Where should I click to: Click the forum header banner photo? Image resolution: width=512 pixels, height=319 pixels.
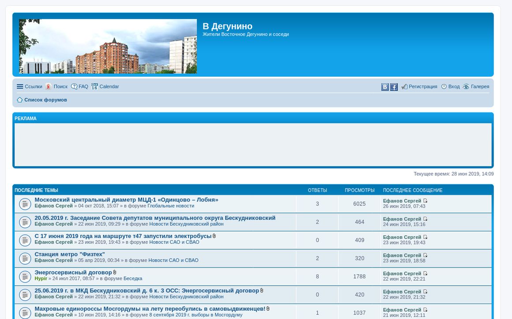click(x=108, y=46)
